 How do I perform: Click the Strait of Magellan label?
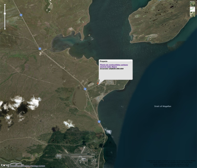point(163,106)
